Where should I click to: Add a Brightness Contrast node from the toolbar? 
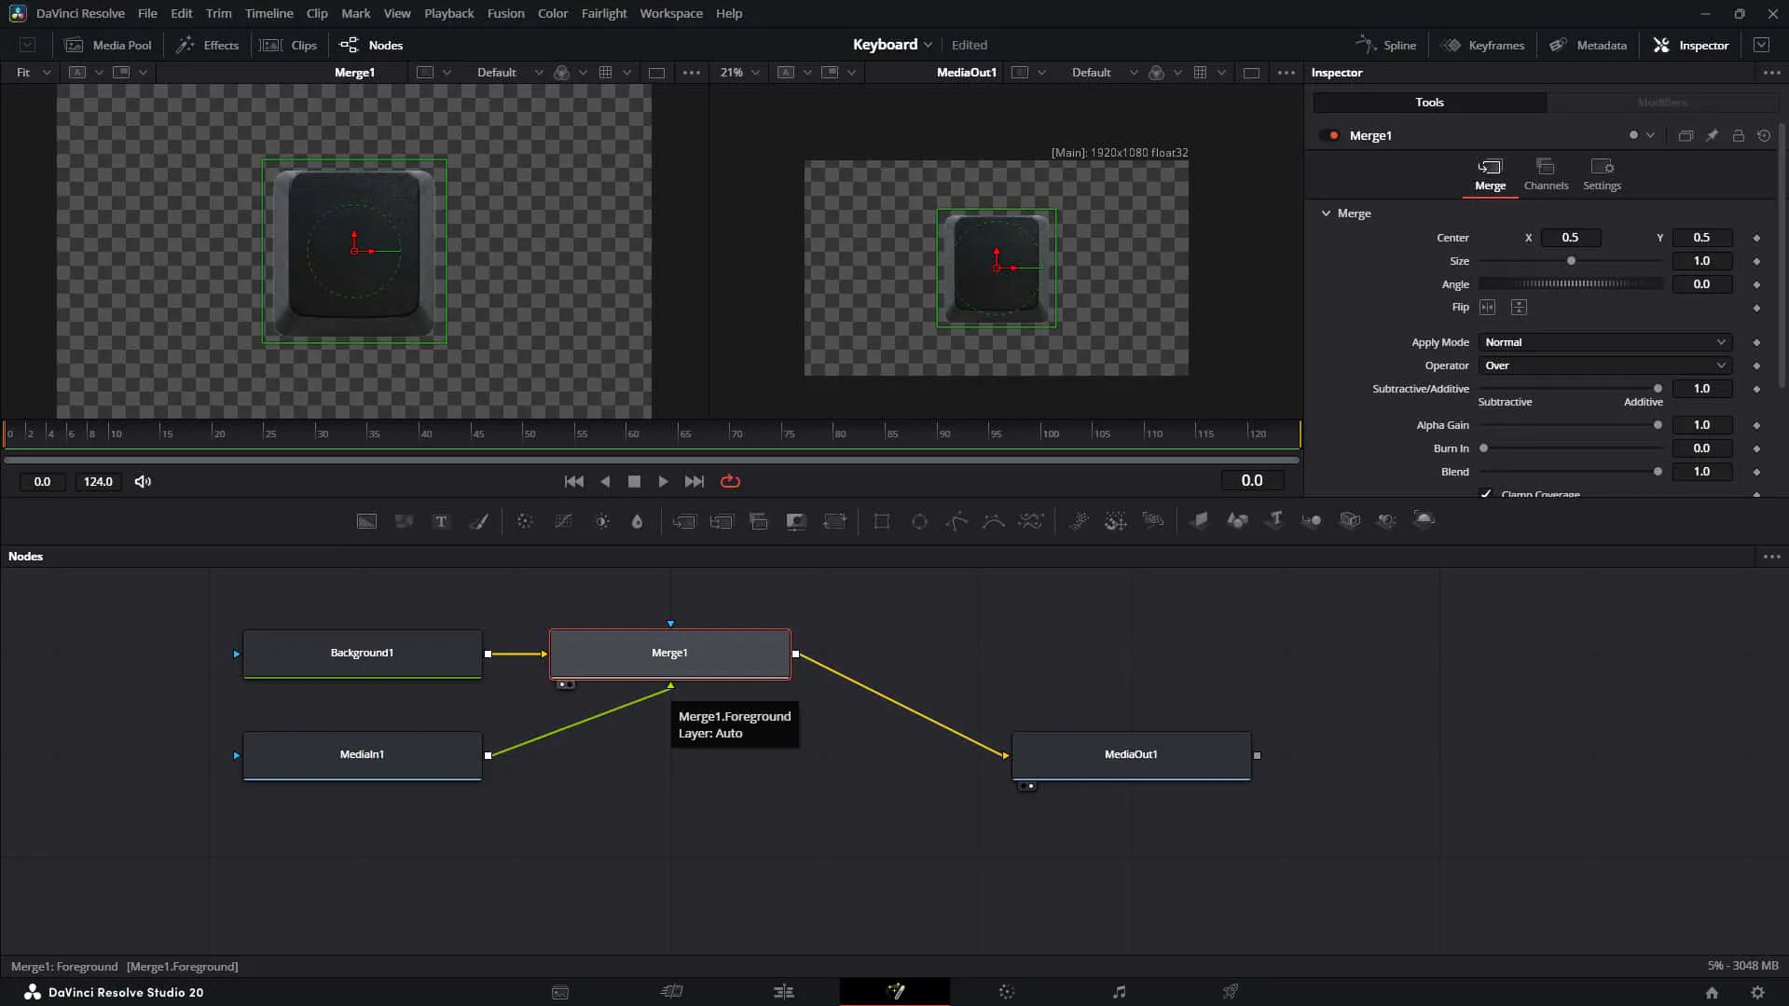click(x=602, y=521)
